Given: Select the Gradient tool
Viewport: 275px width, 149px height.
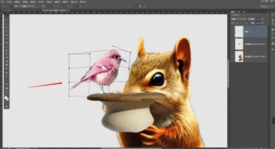Looking at the screenshot, I should (x=7, y=61).
